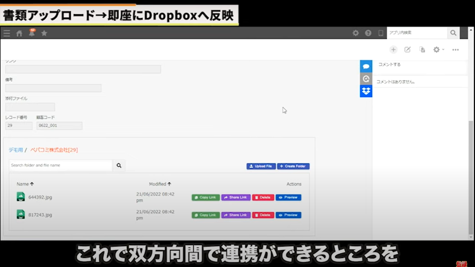The image size is (475, 267).
Task: Preview the file 644392.jpg
Action: click(x=288, y=197)
